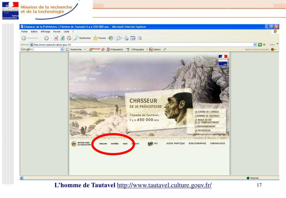Click the skull icon next to JEU
Viewport: 286px width, 198px height.
coord(150,144)
